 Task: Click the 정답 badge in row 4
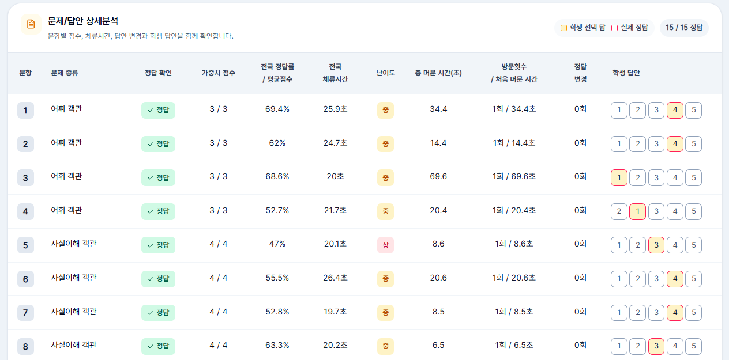(158, 211)
